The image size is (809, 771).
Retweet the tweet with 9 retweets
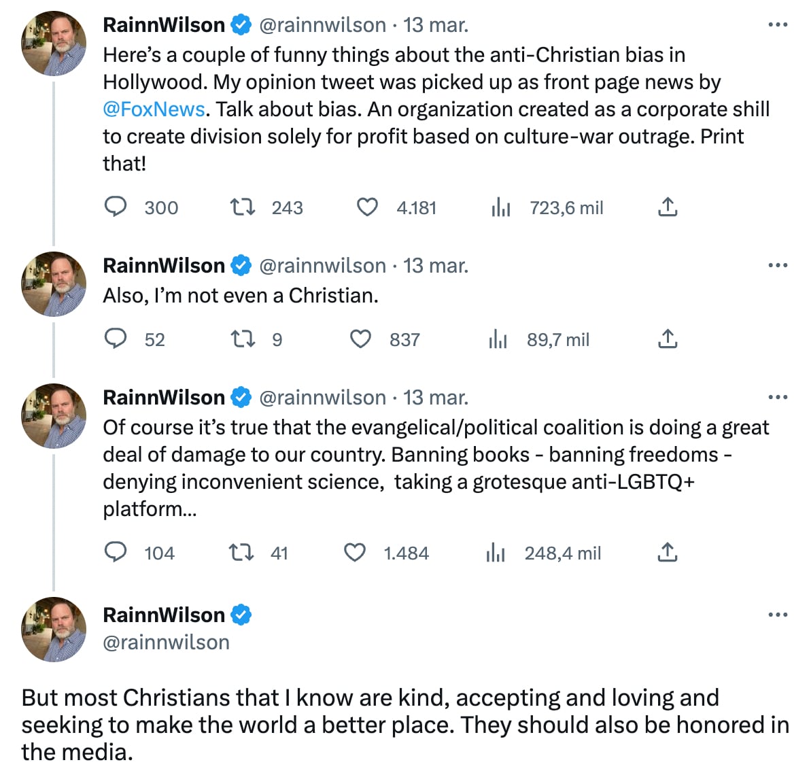pos(242,339)
